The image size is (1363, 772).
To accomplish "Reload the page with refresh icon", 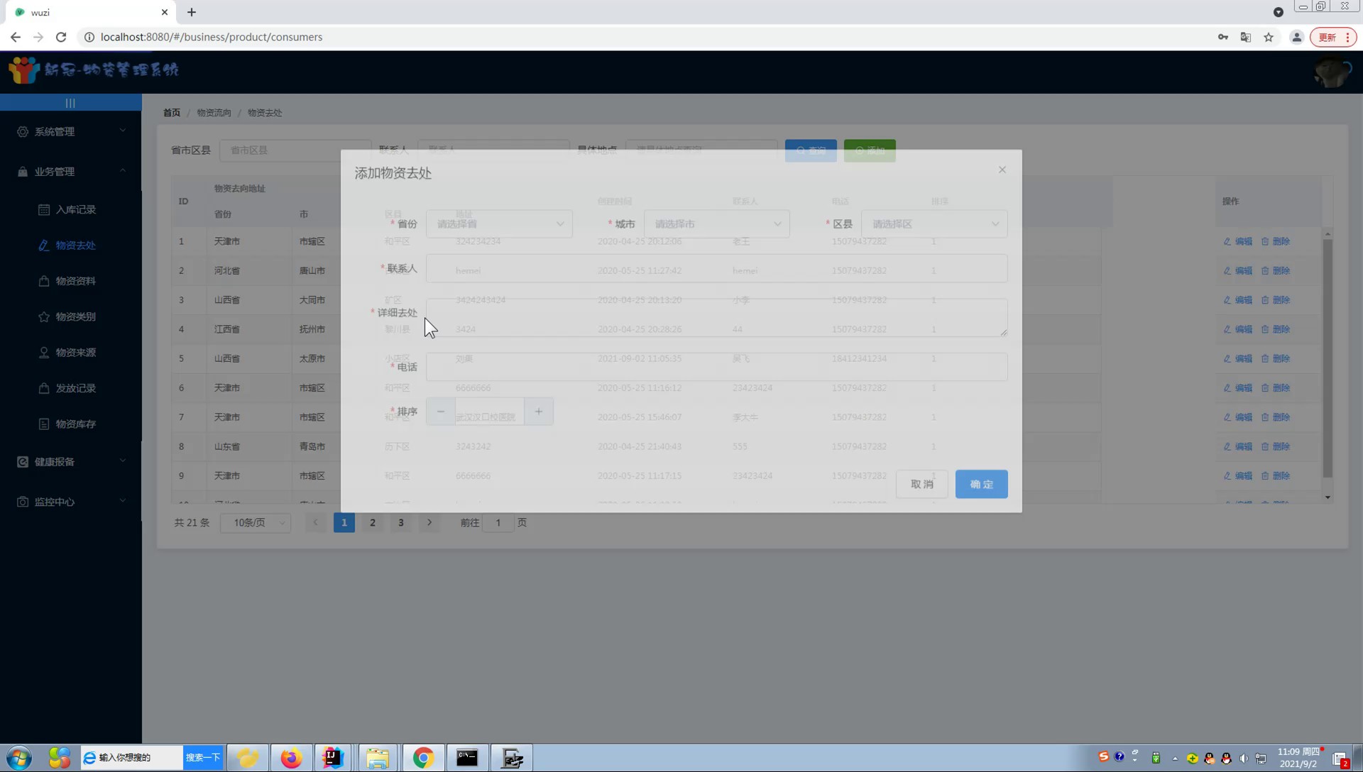I will pyautogui.click(x=61, y=37).
